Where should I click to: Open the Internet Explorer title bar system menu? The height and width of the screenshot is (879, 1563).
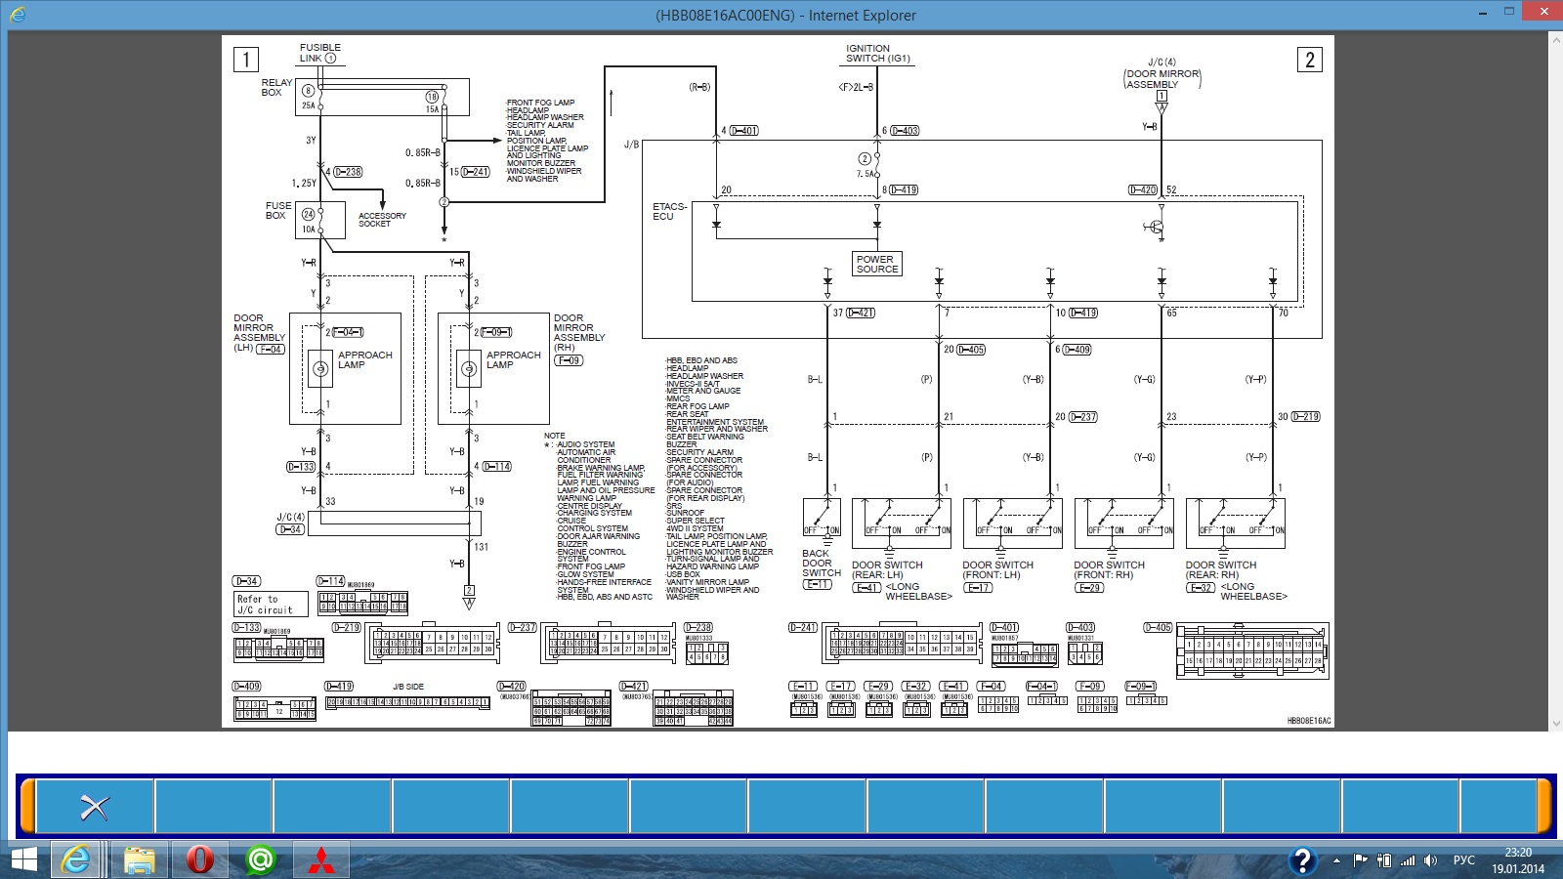pos(18,15)
